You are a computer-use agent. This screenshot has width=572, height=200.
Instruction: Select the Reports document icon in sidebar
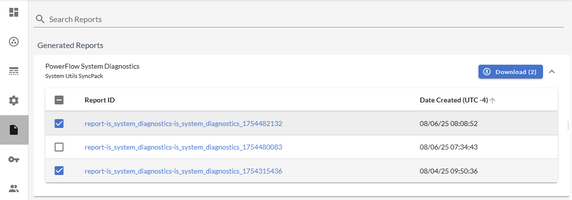[x=14, y=130]
